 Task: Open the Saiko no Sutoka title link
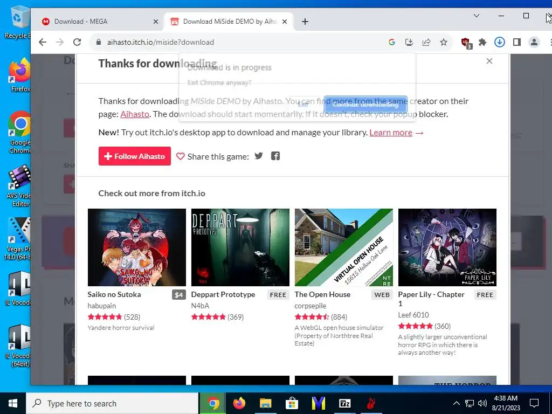(x=114, y=294)
